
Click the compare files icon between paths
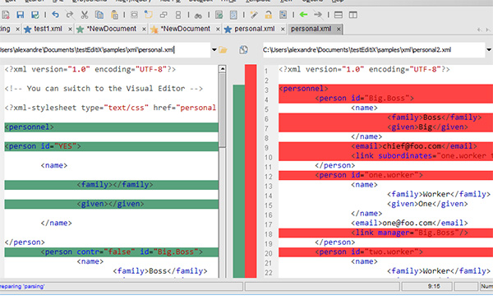coord(243,49)
